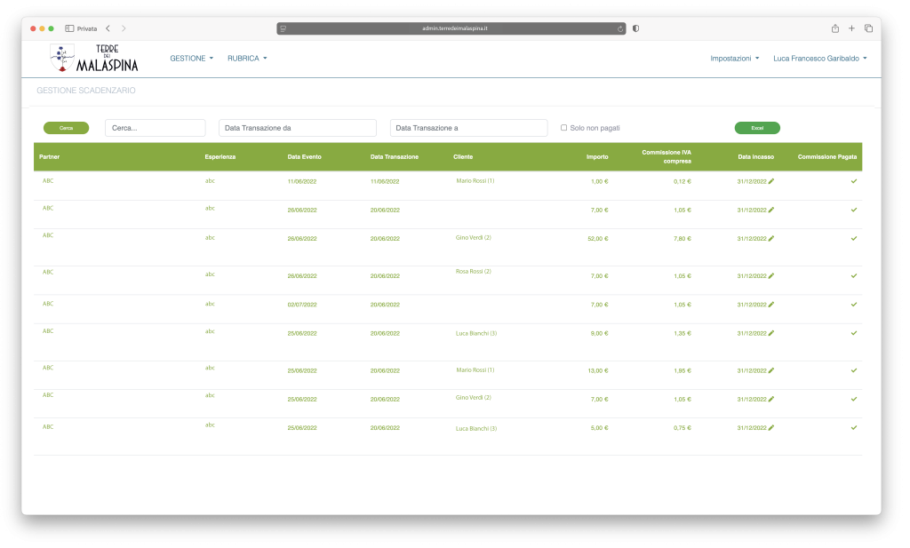910x548 pixels.
Task: Click pencil icon in Rosa Rossi row
Action: point(771,276)
